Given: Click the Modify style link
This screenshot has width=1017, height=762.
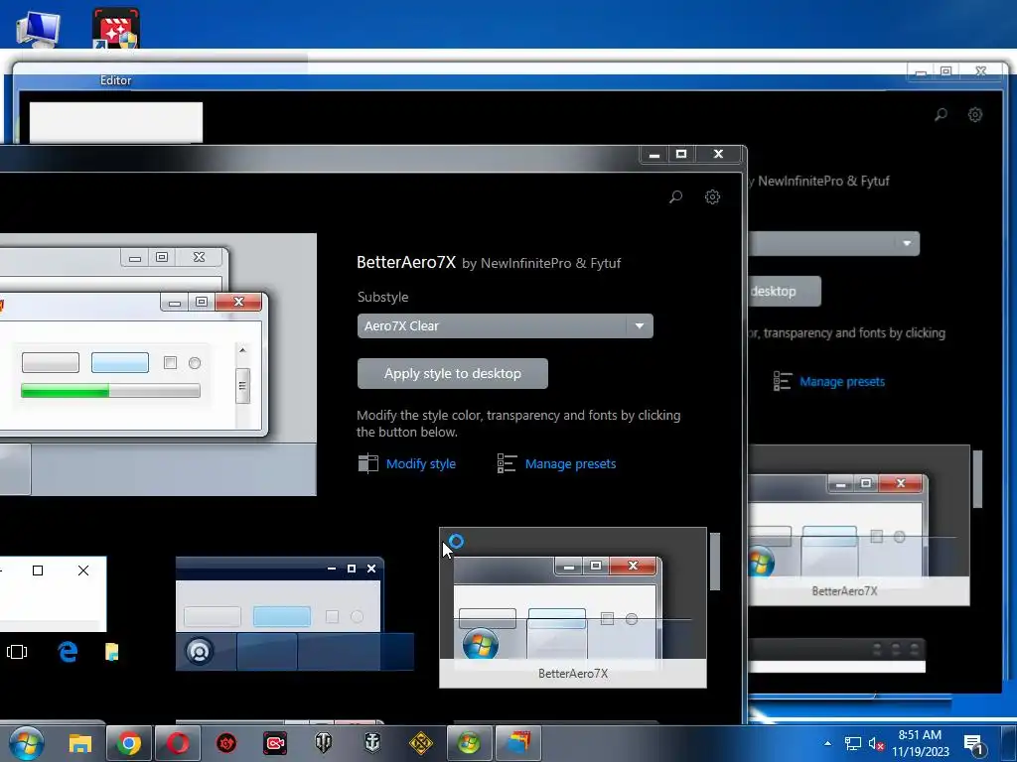Looking at the screenshot, I should 420,464.
